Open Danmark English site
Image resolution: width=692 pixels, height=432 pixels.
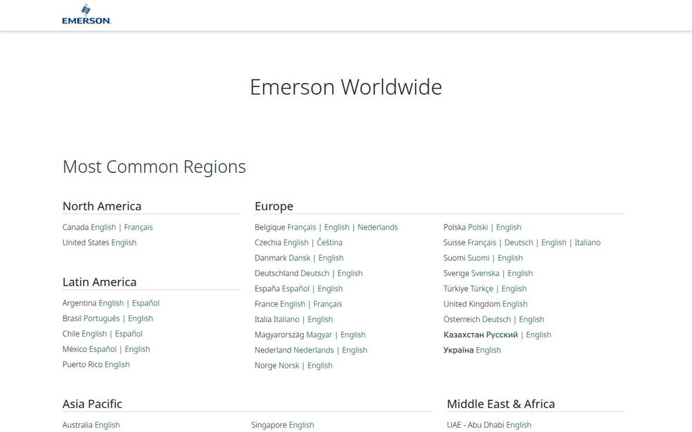pyautogui.click(x=331, y=259)
